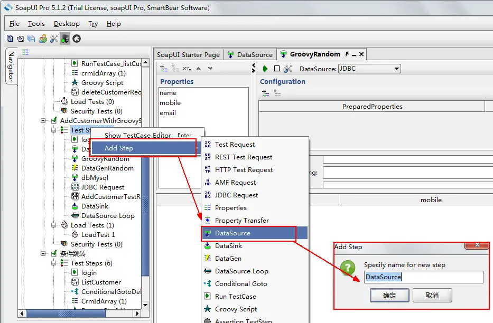This screenshot has width=493, height=323.
Task: Select the email property in Properties list
Action: click(x=168, y=113)
